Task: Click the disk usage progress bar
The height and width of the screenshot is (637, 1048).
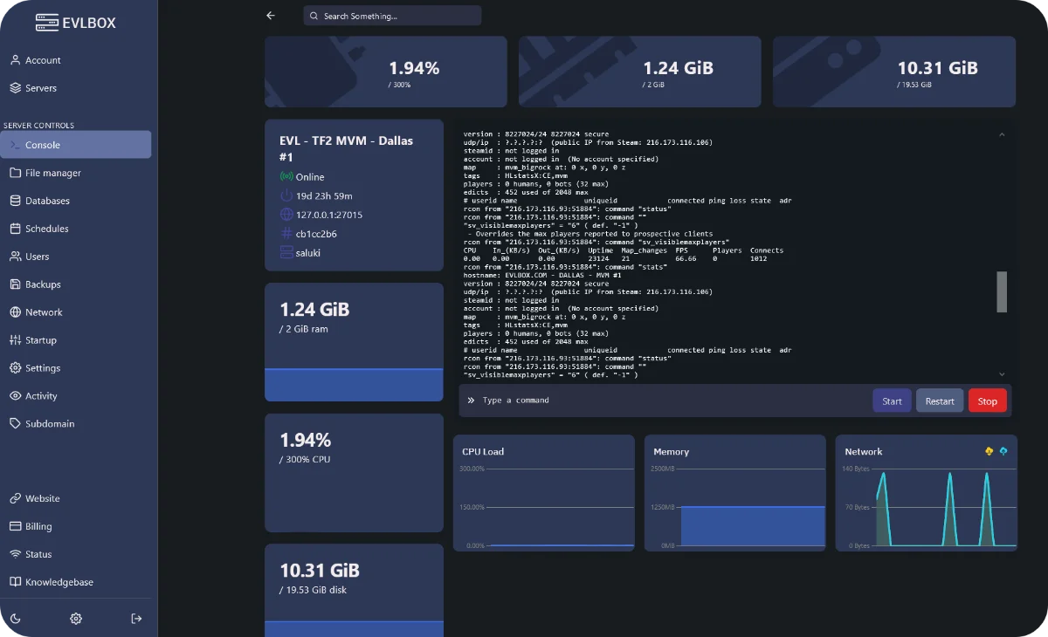Action: [x=353, y=628]
